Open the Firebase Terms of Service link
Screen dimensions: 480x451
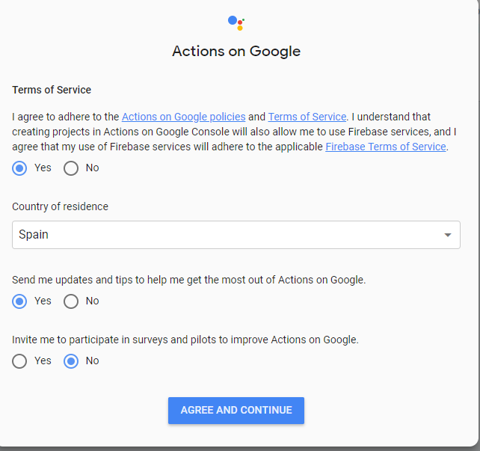pos(386,147)
